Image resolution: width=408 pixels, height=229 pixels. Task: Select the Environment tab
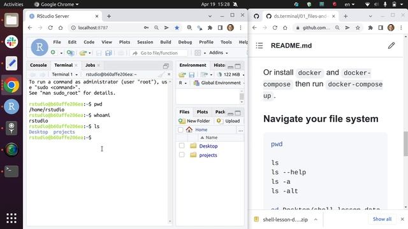[x=193, y=65]
